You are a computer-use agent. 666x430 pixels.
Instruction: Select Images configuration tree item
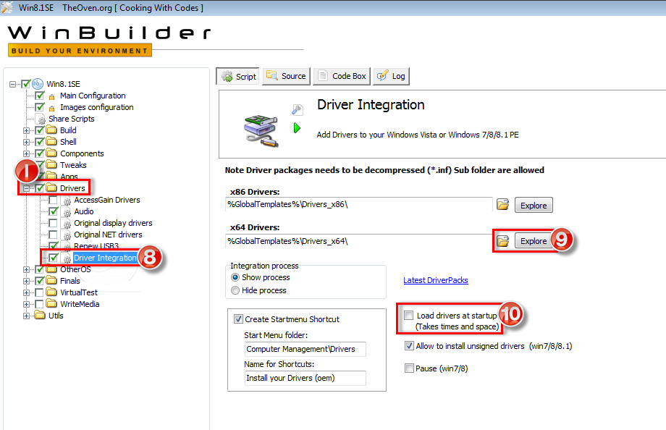pyautogui.click(x=97, y=107)
